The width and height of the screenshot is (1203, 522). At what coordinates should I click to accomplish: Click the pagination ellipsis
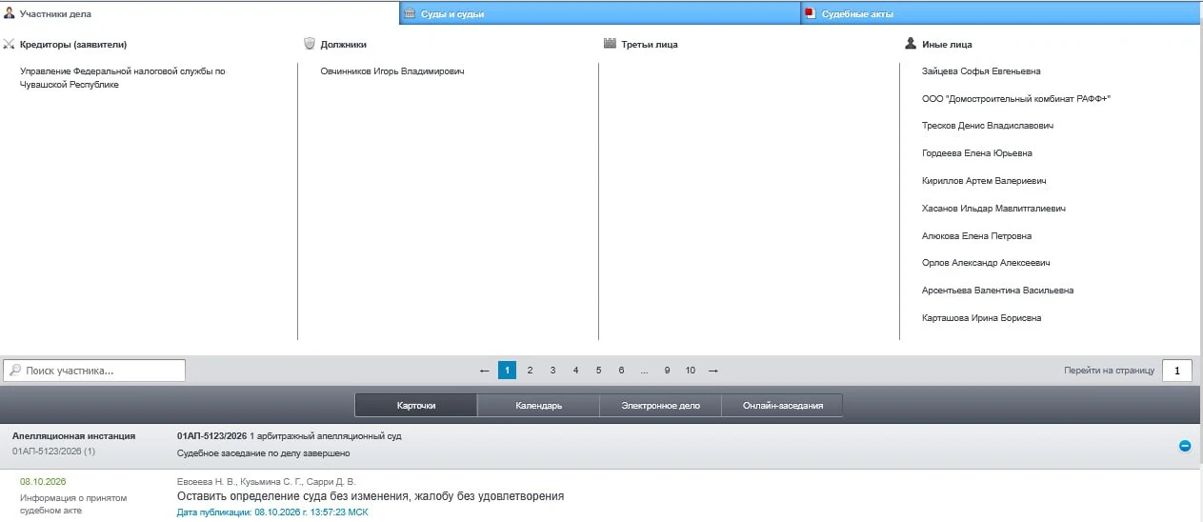click(x=645, y=371)
